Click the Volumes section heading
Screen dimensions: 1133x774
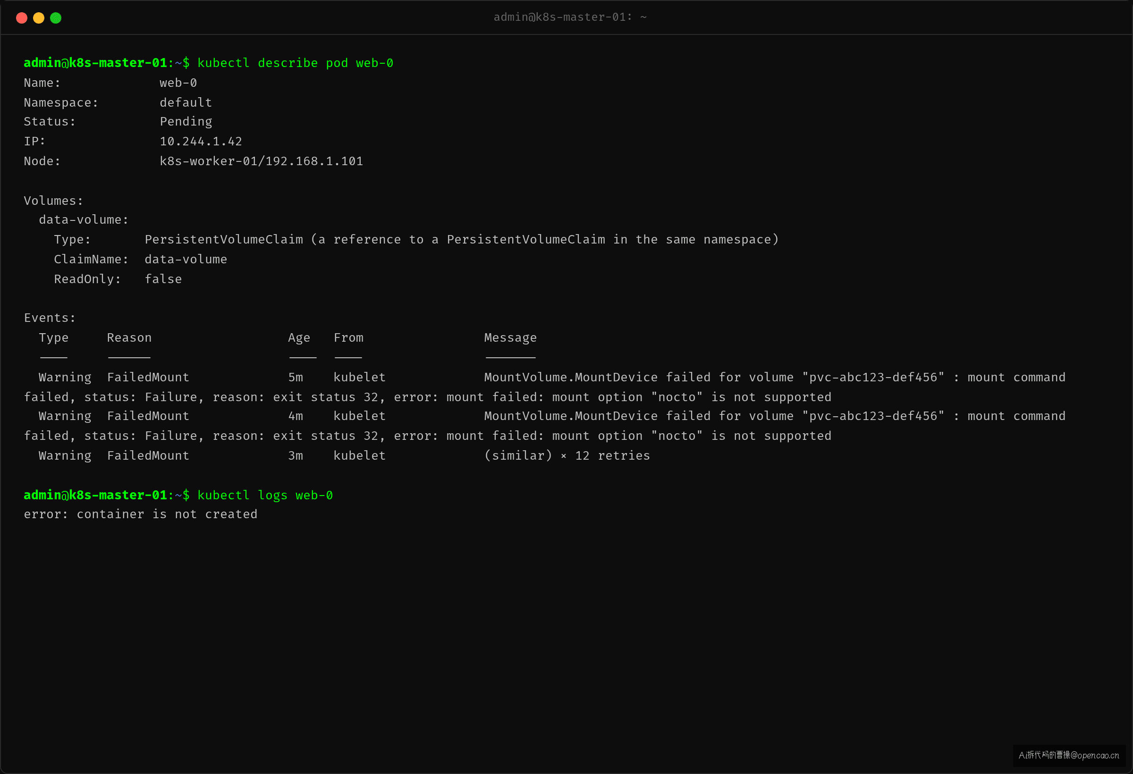click(x=54, y=201)
